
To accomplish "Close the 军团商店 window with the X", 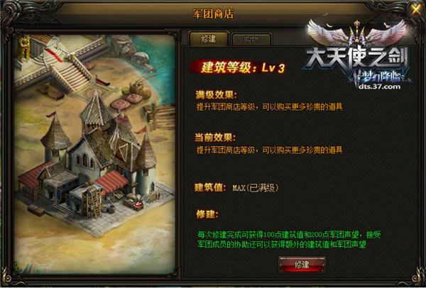I will pyautogui.click(x=416, y=10).
